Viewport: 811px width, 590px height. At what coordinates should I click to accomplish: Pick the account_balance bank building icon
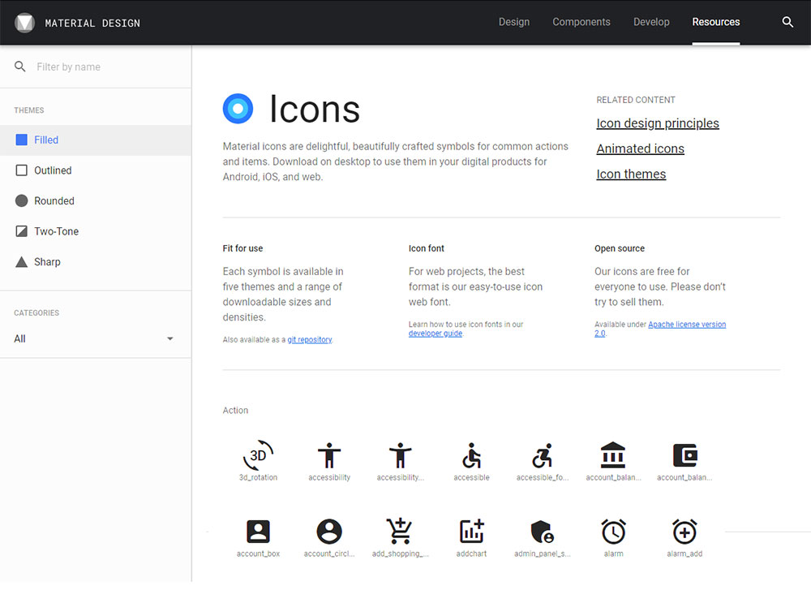click(x=613, y=455)
